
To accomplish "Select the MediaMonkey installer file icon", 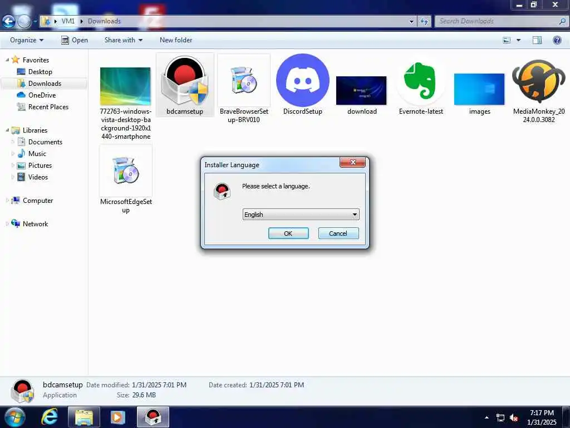I will pos(539,80).
